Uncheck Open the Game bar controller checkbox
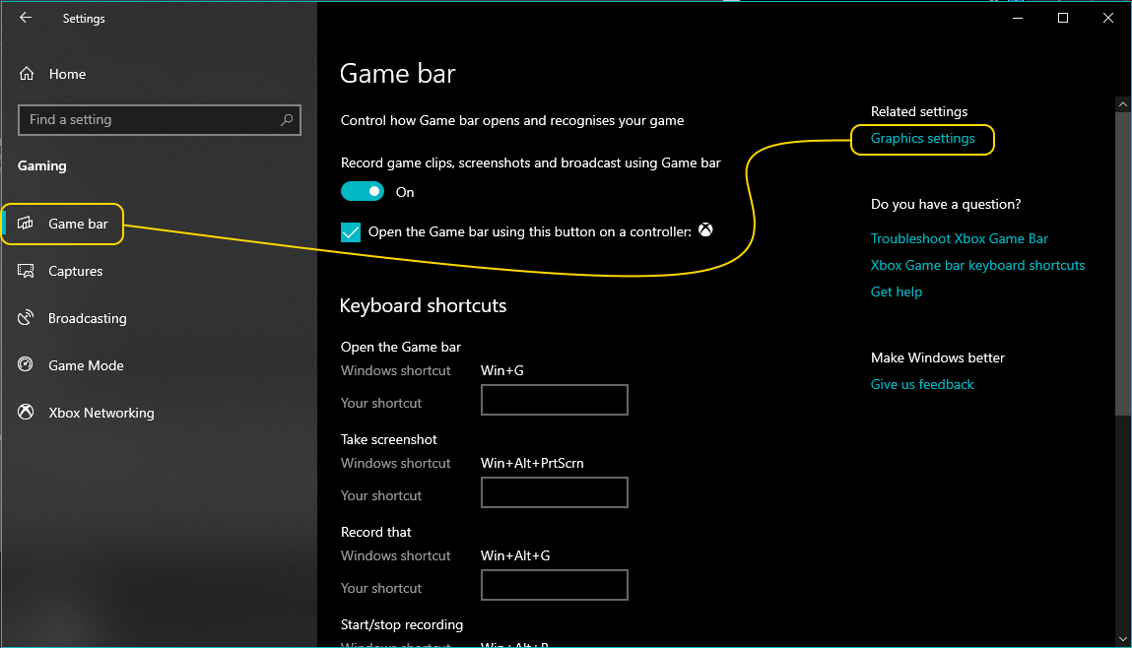This screenshot has width=1132, height=648. pos(351,231)
